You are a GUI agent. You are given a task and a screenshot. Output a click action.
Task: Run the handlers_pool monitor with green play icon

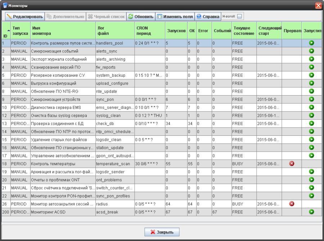coord(311,43)
